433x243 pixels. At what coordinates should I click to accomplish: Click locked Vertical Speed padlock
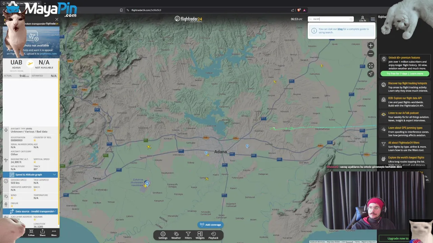click(35, 162)
